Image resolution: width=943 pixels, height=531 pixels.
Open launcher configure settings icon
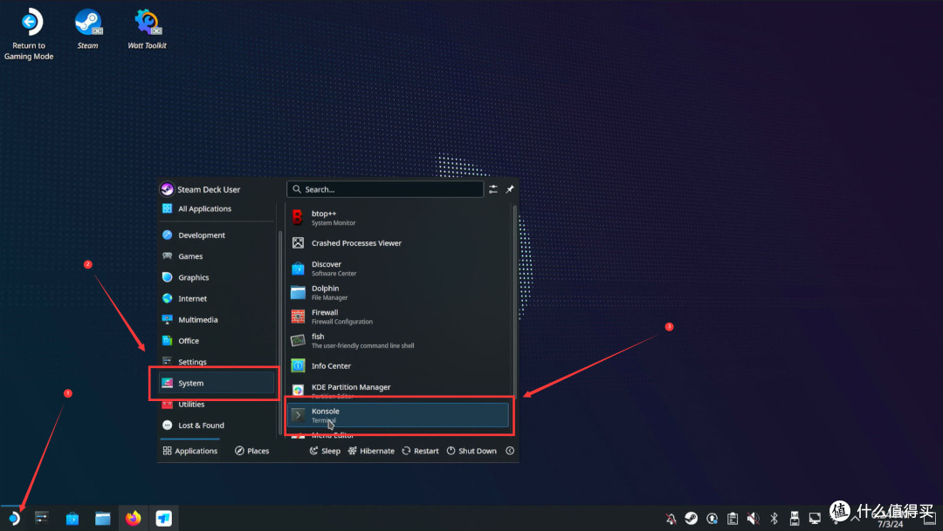click(x=493, y=189)
